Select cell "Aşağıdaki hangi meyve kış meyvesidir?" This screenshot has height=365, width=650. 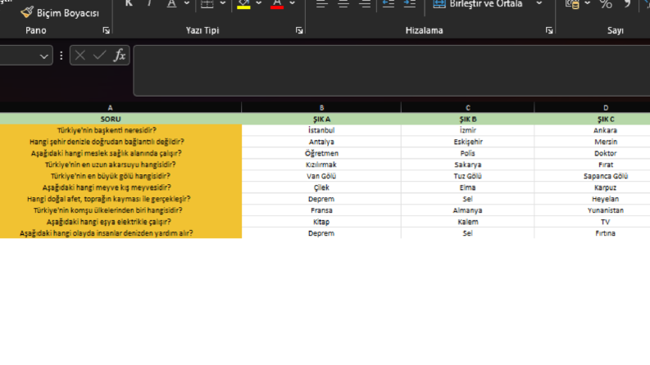tap(120, 187)
